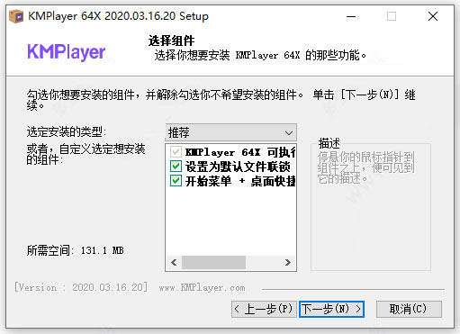Image resolution: width=460 pixels, height=334 pixels.
Task: Click the right arrow of component list scrollbar
Action: coord(288,263)
